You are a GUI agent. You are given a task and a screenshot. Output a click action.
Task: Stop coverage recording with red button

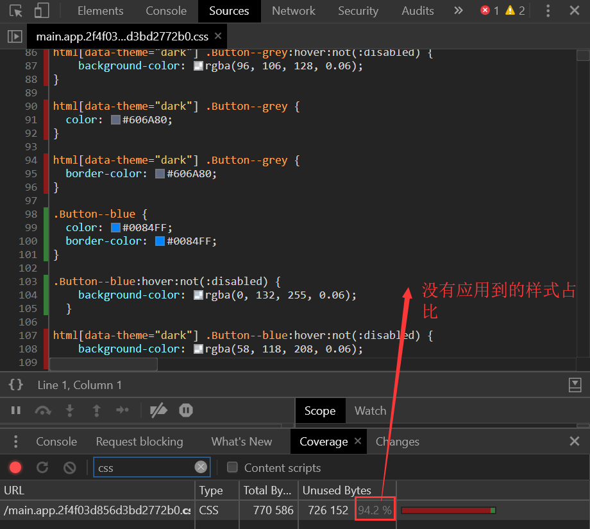click(15, 467)
